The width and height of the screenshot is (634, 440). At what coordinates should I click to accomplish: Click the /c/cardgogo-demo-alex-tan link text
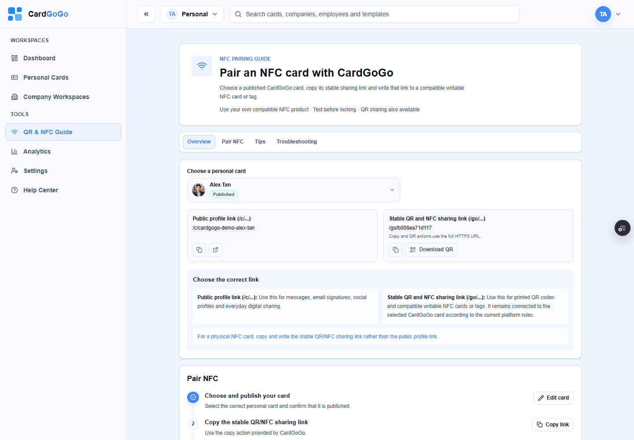(x=224, y=228)
